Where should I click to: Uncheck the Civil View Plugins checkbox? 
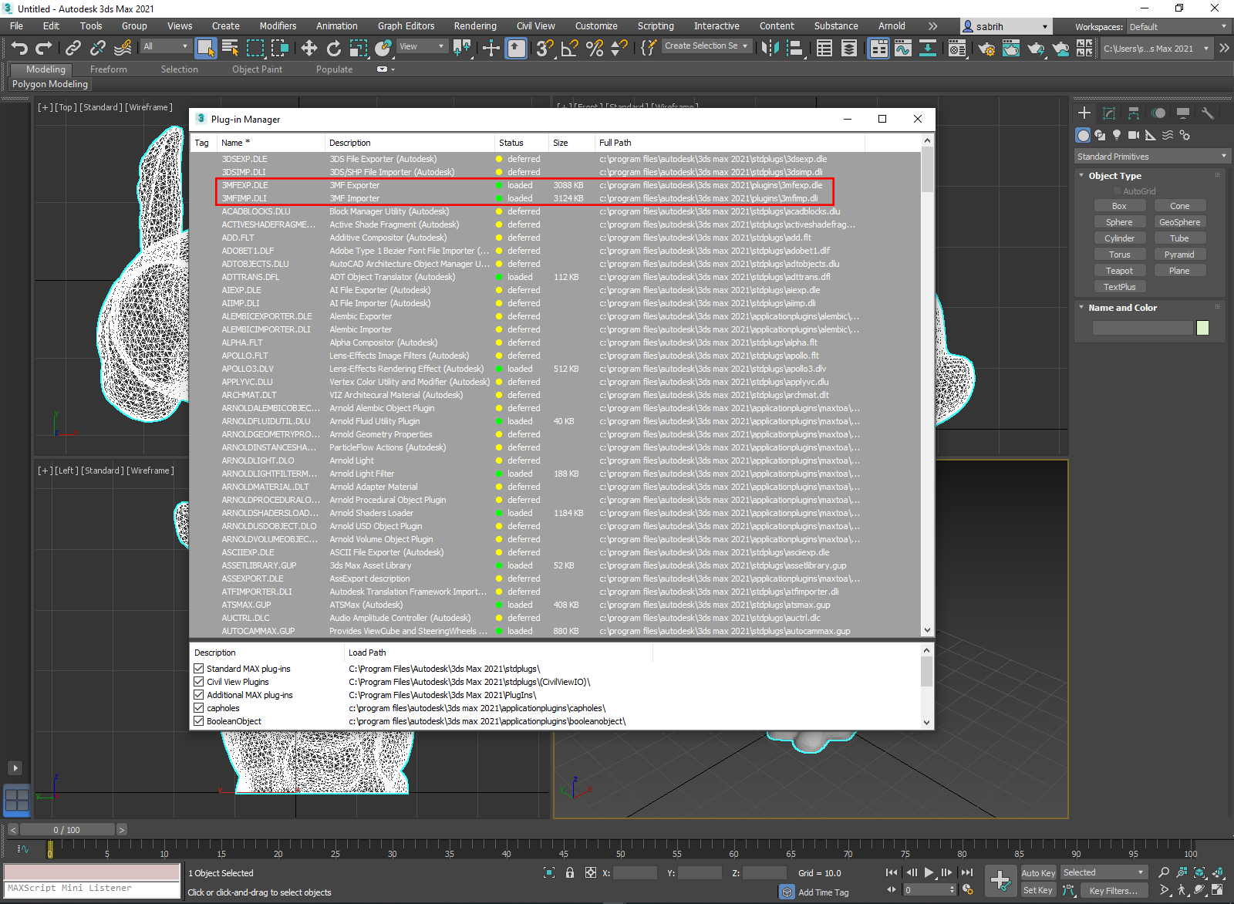click(199, 682)
